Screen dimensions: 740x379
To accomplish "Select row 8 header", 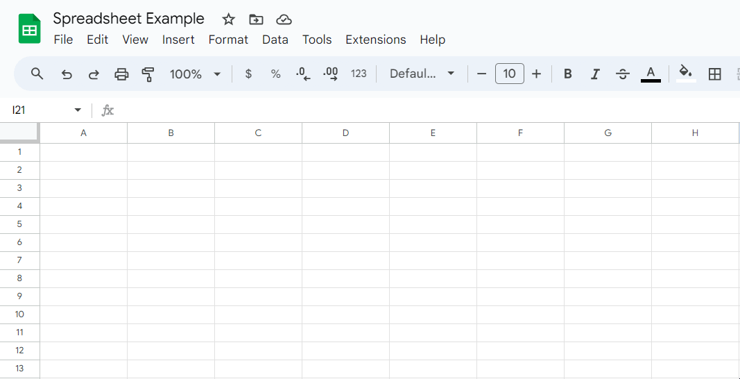I will pyautogui.click(x=19, y=278).
